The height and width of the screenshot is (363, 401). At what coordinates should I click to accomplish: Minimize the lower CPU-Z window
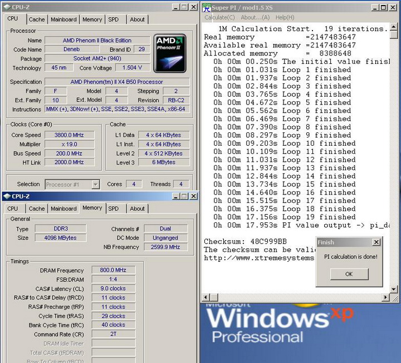pyautogui.click(x=175, y=196)
